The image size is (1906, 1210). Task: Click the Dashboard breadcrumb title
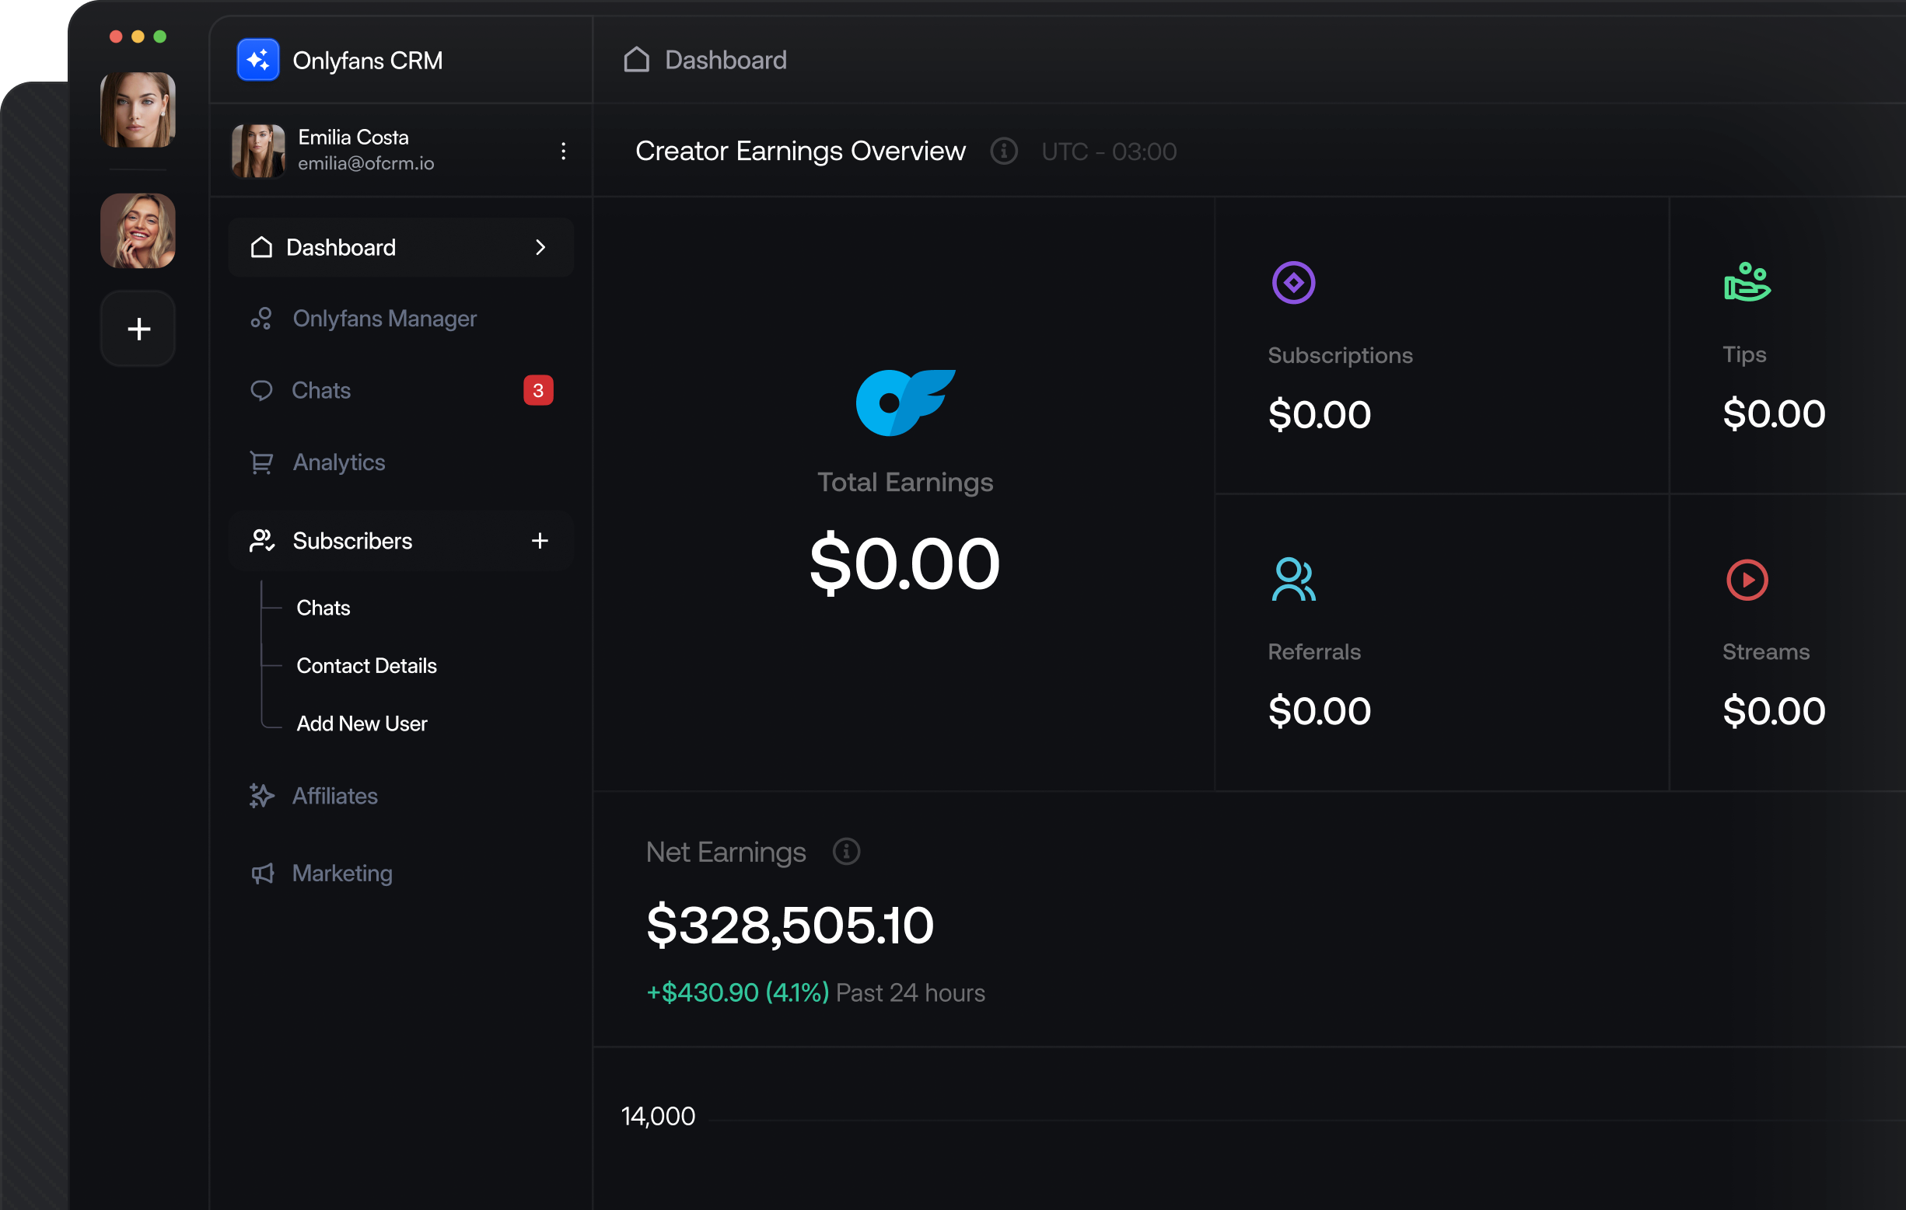(726, 60)
